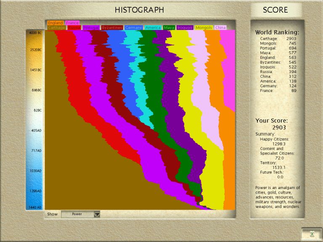323x242 pixels.
Task: Select the Maya legend label
Action: 169,28
